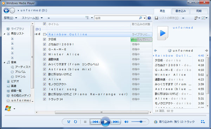The height and width of the screenshot is (129, 211).
Task: Toggle repeat playback
Action: [76, 122]
